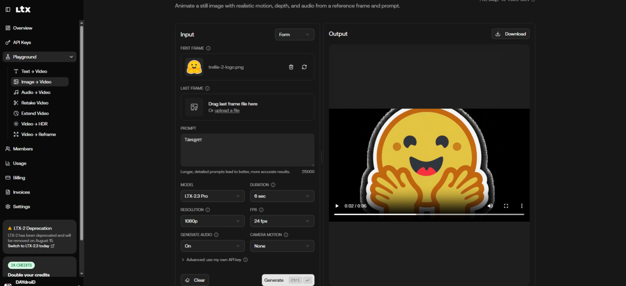Show info for LAST FRAME label
This screenshot has height=286, width=626.
pyautogui.click(x=207, y=88)
